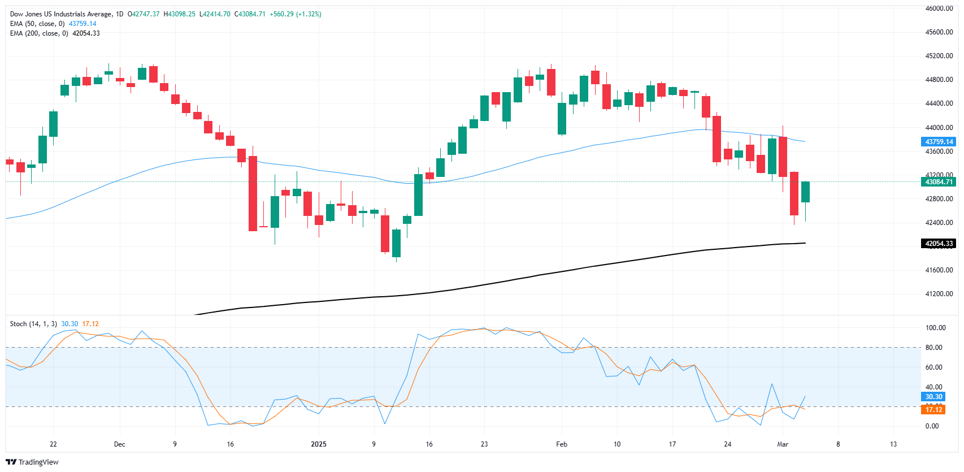Click the TradingView text link
Screen dimensions: 964x472
coord(38,462)
